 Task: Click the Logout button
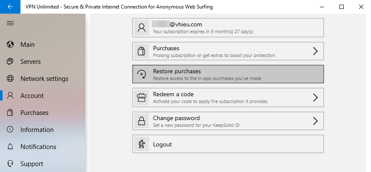(228, 144)
